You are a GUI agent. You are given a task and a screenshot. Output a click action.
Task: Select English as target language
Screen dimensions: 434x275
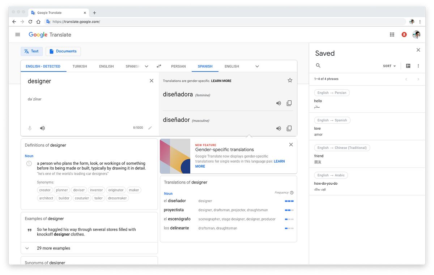click(232, 66)
